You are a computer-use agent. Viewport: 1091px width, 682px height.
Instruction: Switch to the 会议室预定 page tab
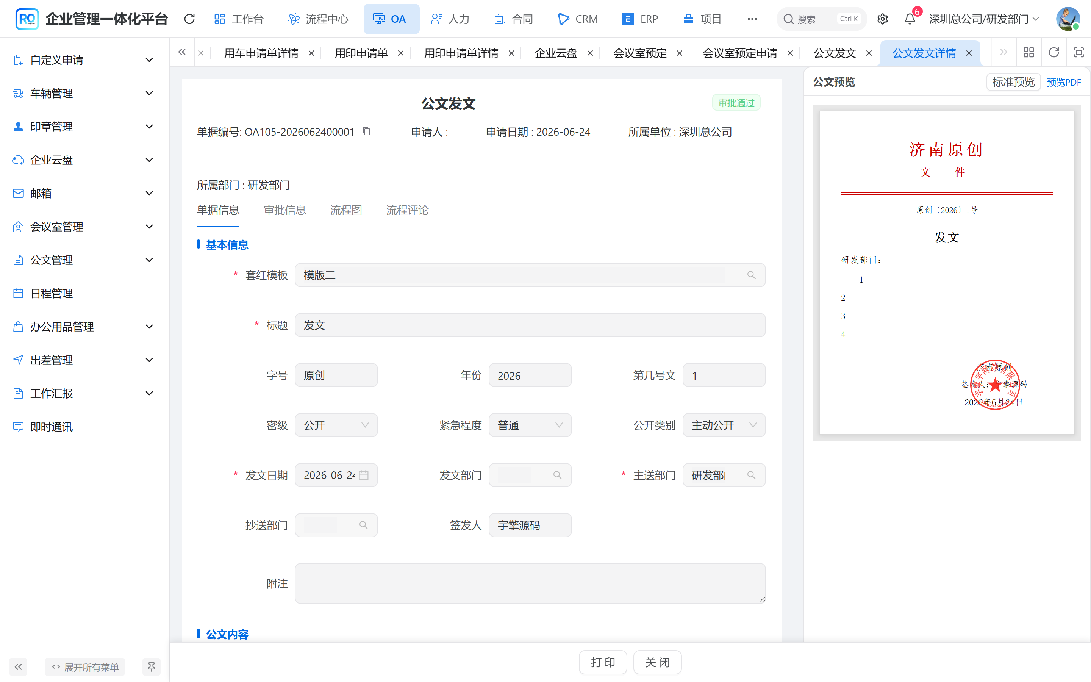click(x=640, y=53)
